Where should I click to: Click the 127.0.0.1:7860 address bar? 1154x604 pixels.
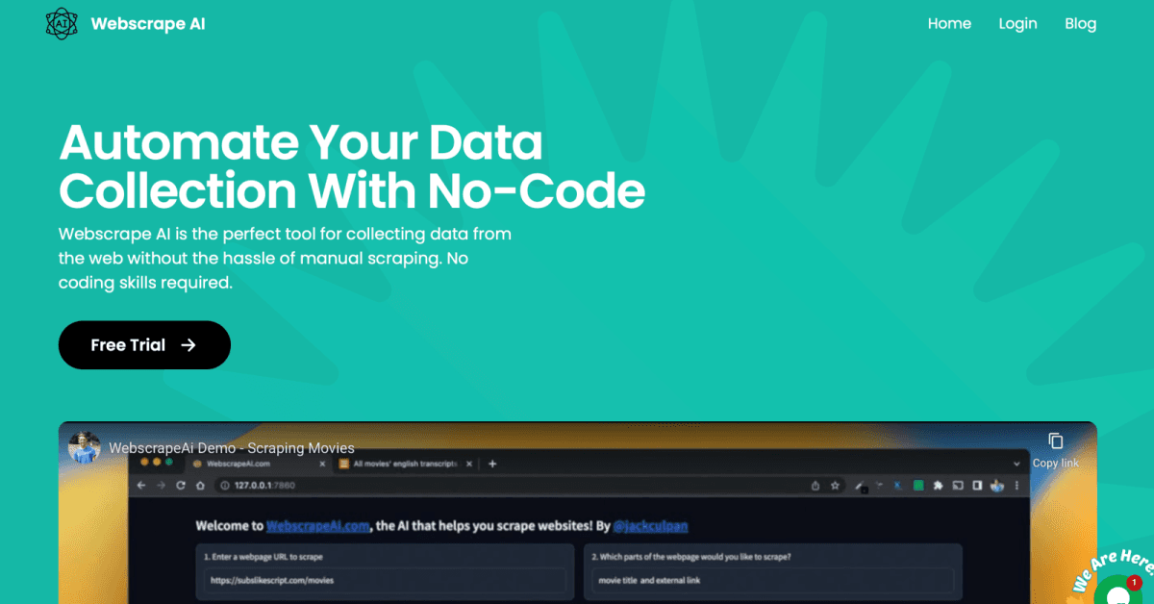pyautogui.click(x=510, y=486)
